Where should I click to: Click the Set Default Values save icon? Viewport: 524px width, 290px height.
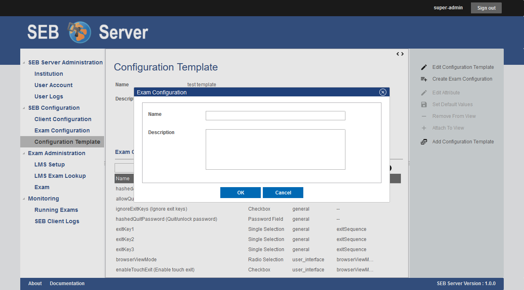point(424,104)
